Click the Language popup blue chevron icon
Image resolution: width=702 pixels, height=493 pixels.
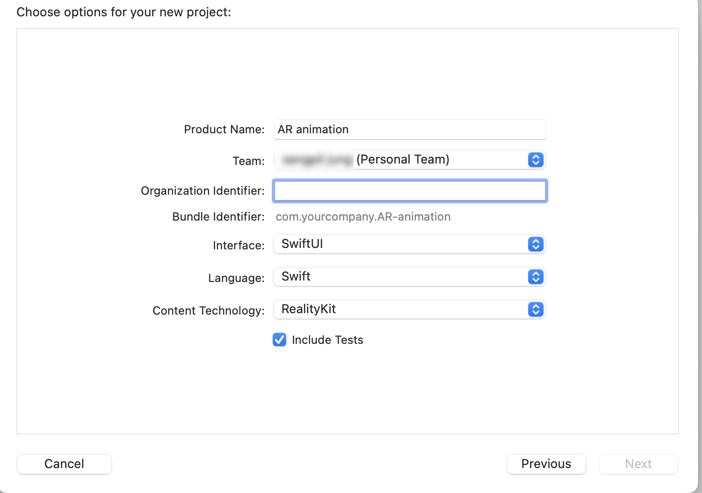click(535, 277)
